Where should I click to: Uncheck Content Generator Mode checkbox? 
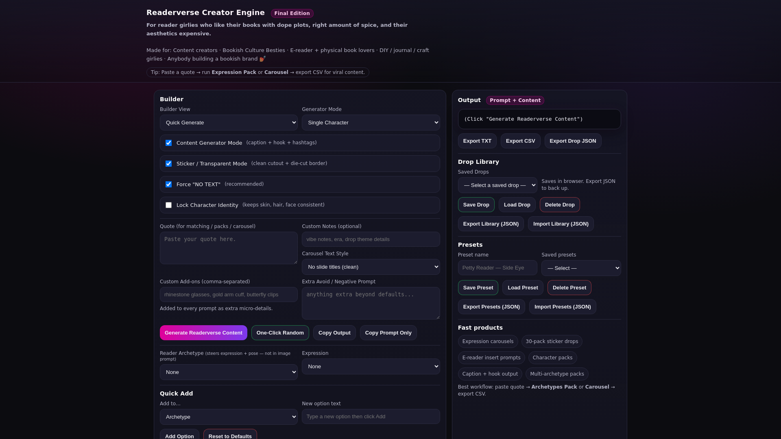point(168,143)
